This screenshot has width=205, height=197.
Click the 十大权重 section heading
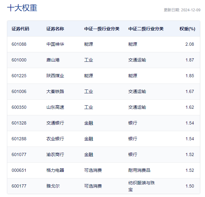[22, 8]
